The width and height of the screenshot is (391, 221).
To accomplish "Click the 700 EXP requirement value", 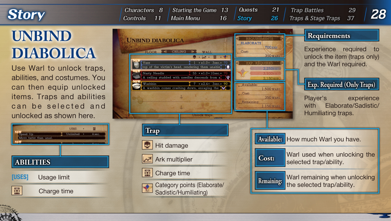I will pos(271,47).
